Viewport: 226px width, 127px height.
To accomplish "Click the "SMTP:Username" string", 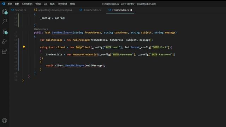I will [123, 54].
